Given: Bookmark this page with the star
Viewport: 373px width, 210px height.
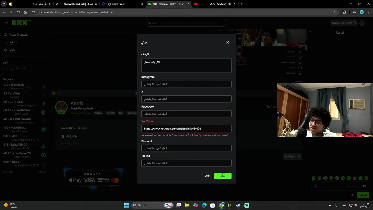Looking at the screenshot, I should click(335, 12).
